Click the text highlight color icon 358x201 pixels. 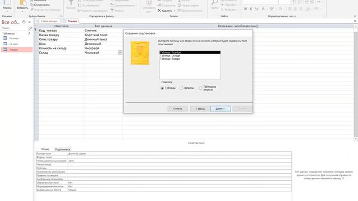click(x=271, y=9)
